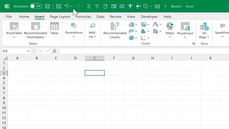The image size is (229, 129).
Task: Switch to the View tab
Action: pyautogui.click(x=131, y=17)
